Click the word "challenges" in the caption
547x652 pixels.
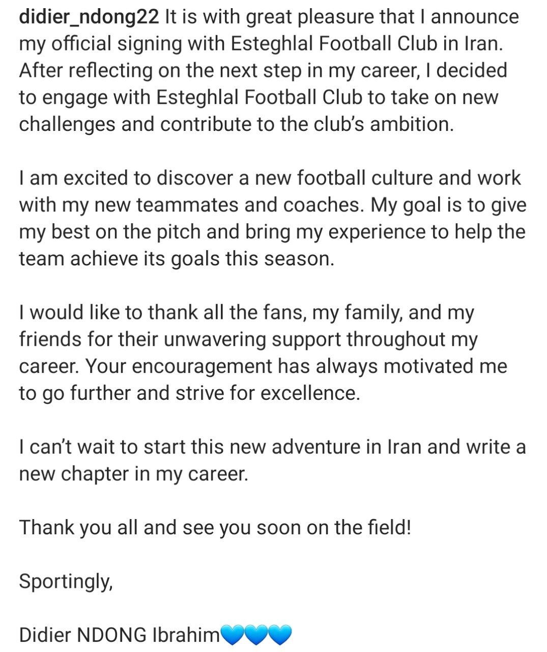pos(67,125)
